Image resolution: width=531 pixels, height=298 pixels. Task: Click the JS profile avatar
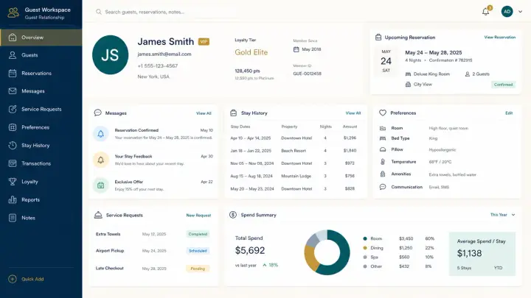point(111,54)
